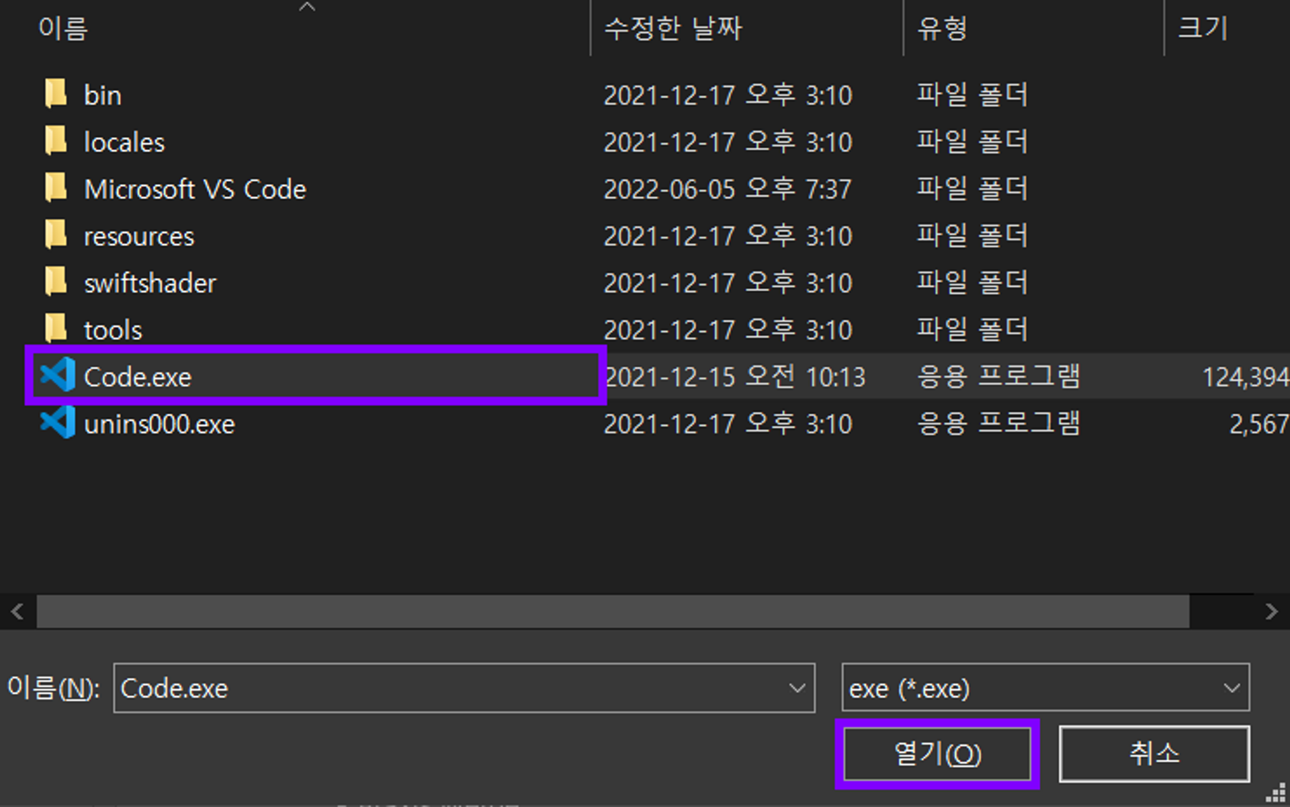
Task: Click the resources folder icon
Action: coord(56,235)
